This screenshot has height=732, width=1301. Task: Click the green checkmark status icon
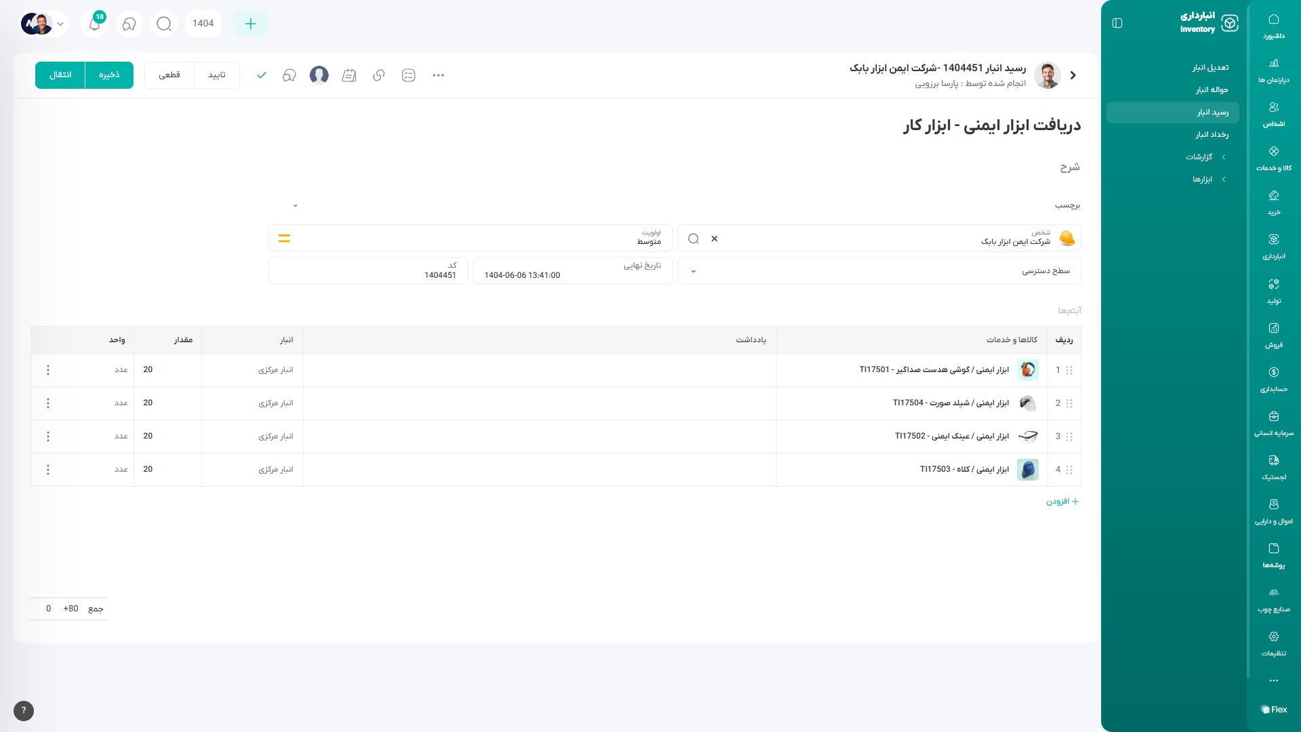(x=262, y=75)
